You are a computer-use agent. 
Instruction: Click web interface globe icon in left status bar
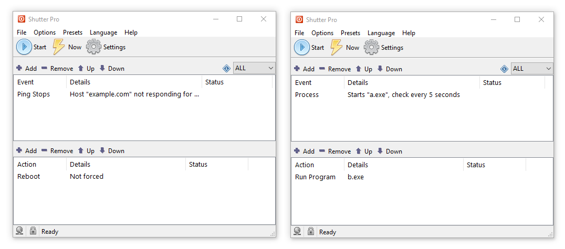(20, 231)
